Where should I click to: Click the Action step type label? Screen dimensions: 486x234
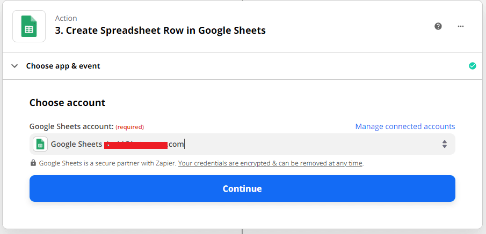coord(66,18)
